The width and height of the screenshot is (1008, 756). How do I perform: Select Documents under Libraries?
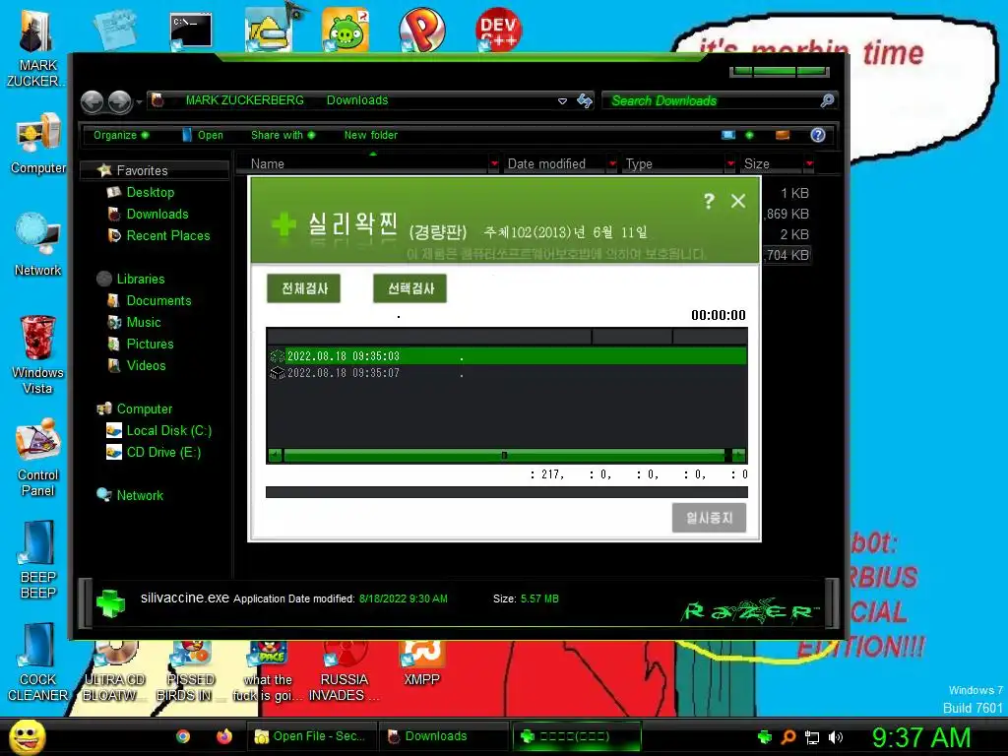click(x=158, y=301)
